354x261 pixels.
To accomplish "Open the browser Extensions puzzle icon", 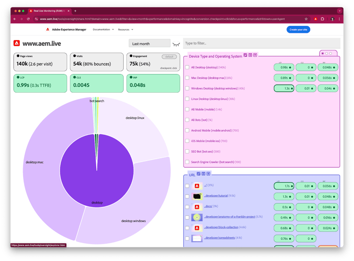I will (x=322, y=19).
